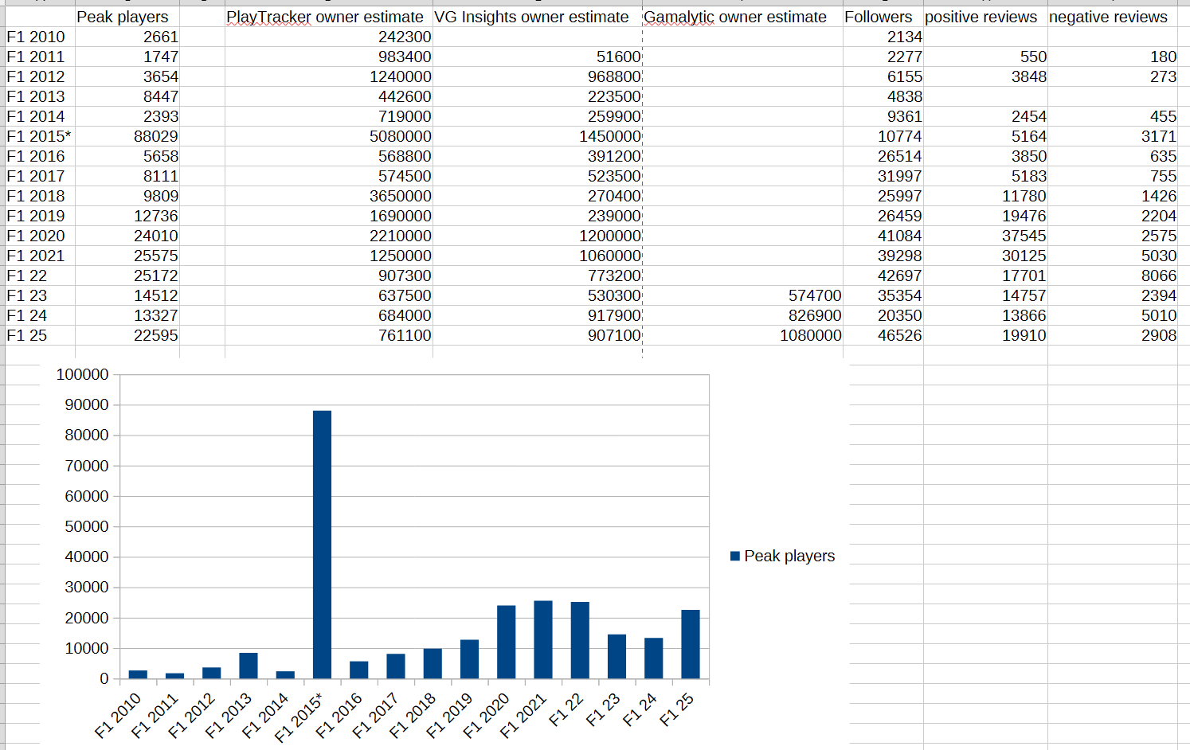Image resolution: width=1190 pixels, height=750 pixels.
Task: Click the tall F1 2015* bar in chart
Action: tap(322, 545)
